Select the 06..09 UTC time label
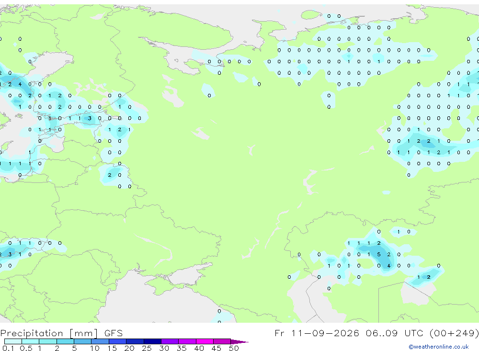 pos(396,333)
